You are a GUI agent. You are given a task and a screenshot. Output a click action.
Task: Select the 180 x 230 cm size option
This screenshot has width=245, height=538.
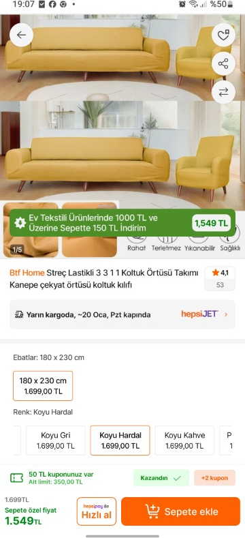pyautogui.click(x=43, y=386)
